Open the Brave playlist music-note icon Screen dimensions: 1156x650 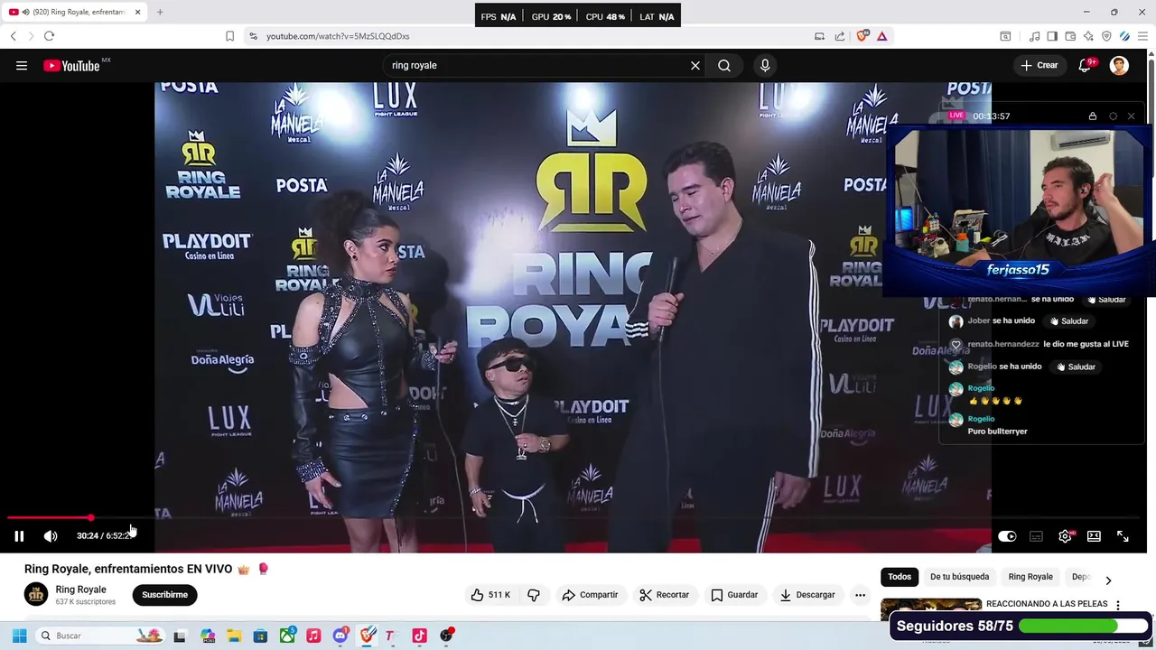click(1034, 36)
